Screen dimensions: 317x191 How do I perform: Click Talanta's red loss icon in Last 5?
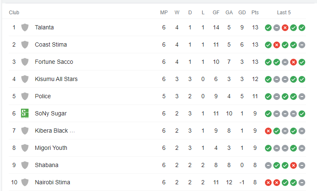(x=285, y=28)
